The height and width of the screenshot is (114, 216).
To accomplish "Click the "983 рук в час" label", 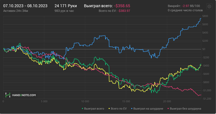I will [x=64, y=11].
